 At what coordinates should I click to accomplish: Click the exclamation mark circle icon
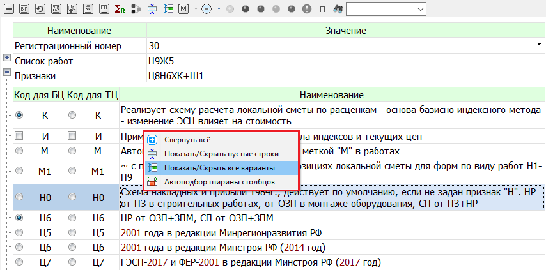click(x=307, y=9)
